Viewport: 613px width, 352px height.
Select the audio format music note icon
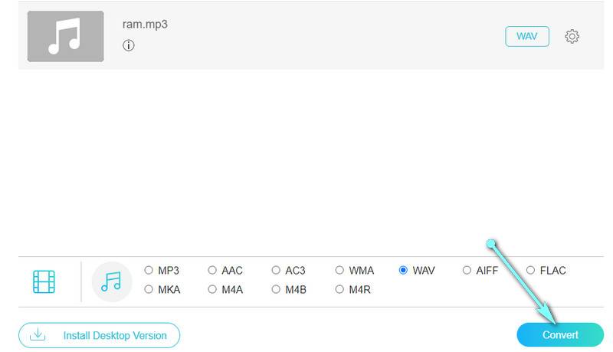click(x=111, y=281)
